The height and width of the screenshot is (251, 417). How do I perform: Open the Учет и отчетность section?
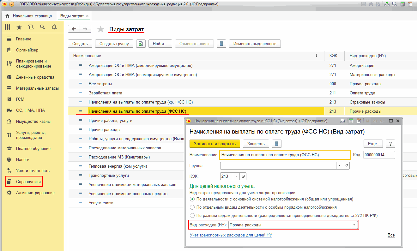pos(32,170)
